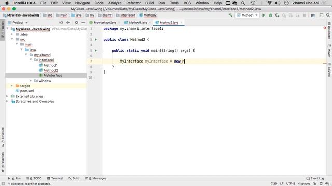The image size is (332, 186).
Task: Open the 0: Messages tool window
Action: click(95, 178)
